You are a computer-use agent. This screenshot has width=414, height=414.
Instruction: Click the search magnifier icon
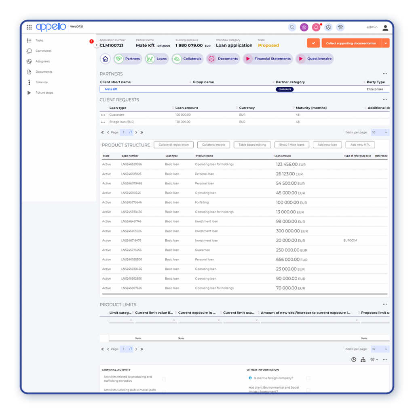pyautogui.click(x=292, y=27)
